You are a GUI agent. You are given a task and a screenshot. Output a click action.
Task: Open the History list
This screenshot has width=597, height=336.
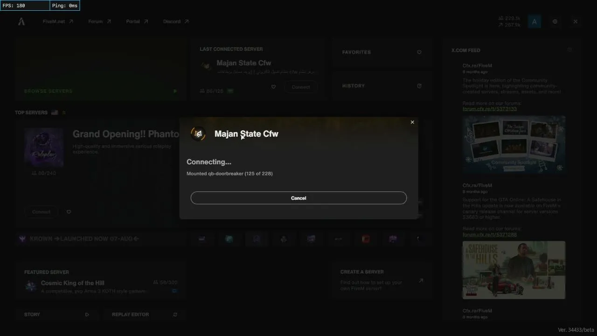[382, 86]
